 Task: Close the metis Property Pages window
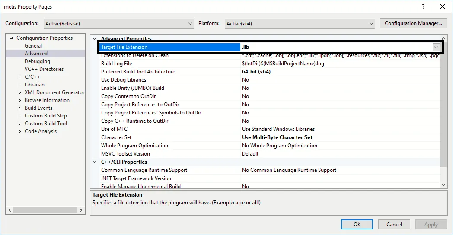pos(442,6)
